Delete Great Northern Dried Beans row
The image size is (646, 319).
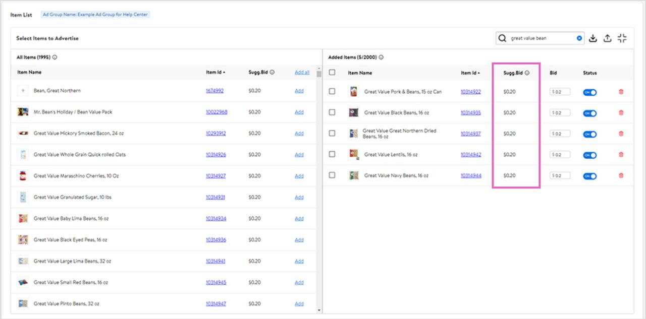621,134
